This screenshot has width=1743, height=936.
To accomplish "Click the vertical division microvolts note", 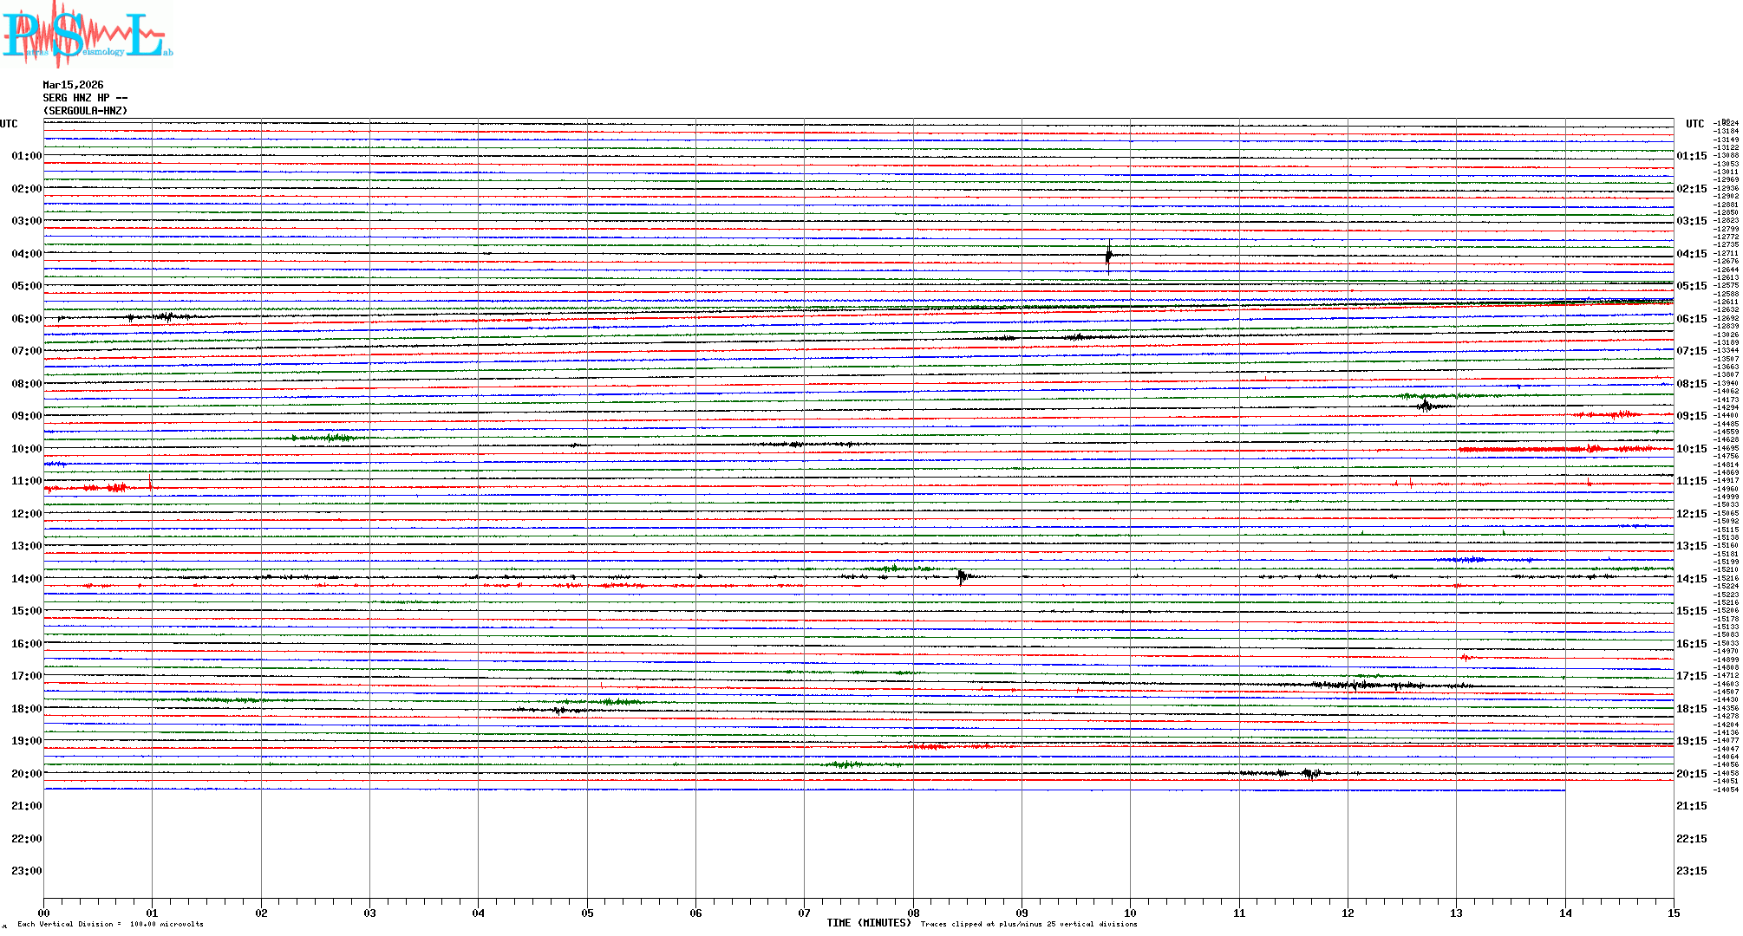I will coord(110,924).
